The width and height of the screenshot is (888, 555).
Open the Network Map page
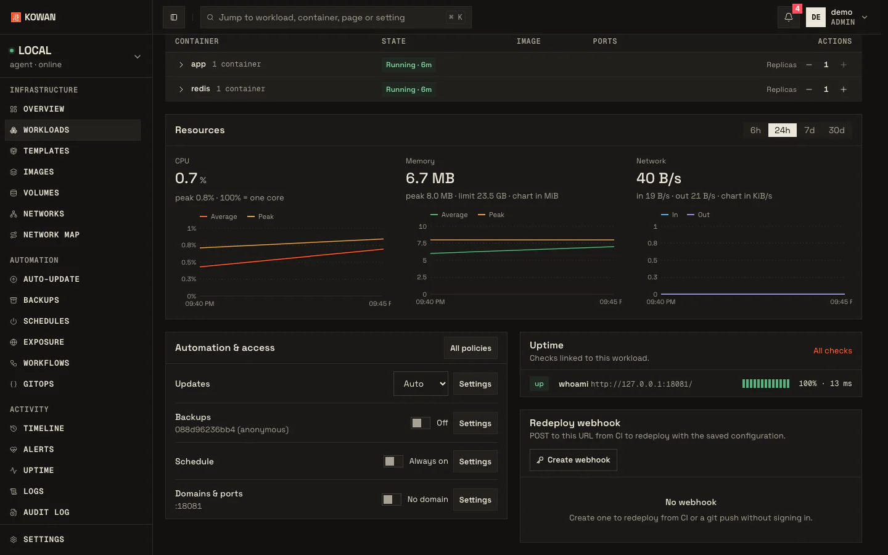point(73,235)
